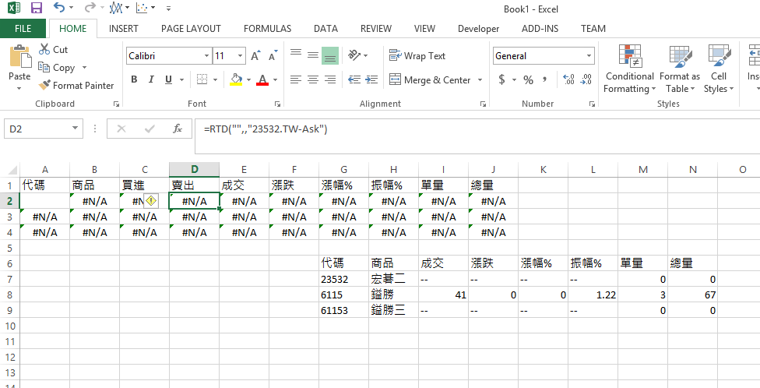Open the Paste options dropdown arrow
The width and height of the screenshot is (760, 388).
[19, 88]
